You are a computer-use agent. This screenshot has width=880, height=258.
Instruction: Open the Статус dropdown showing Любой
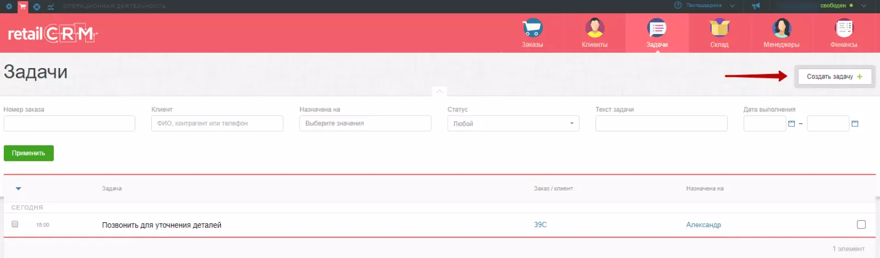click(513, 124)
